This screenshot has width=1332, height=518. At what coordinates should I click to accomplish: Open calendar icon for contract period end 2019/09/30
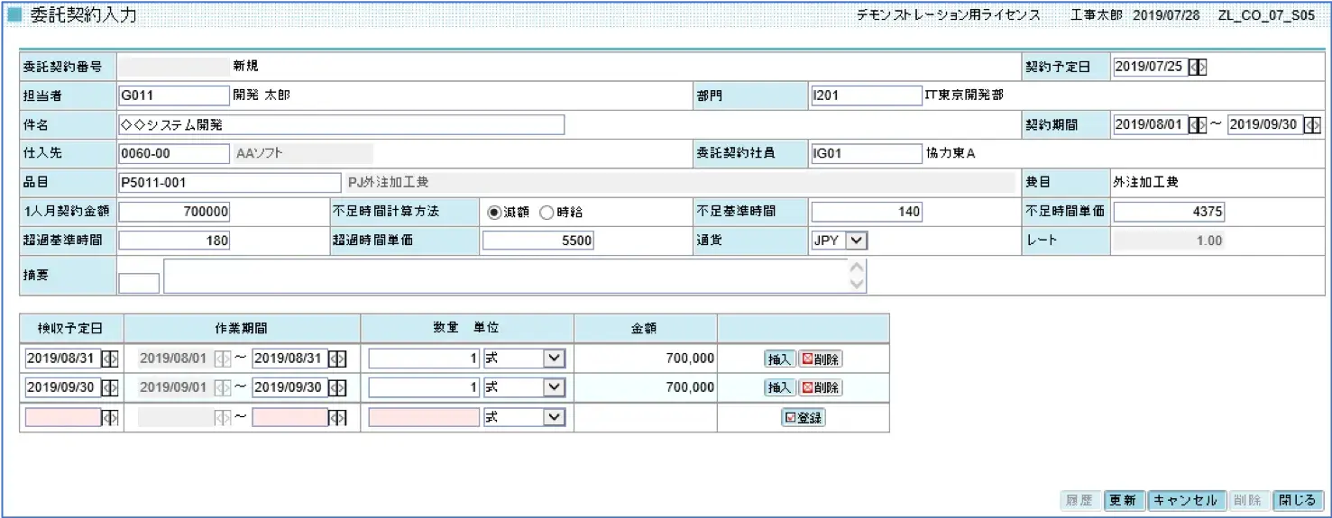click(1312, 125)
